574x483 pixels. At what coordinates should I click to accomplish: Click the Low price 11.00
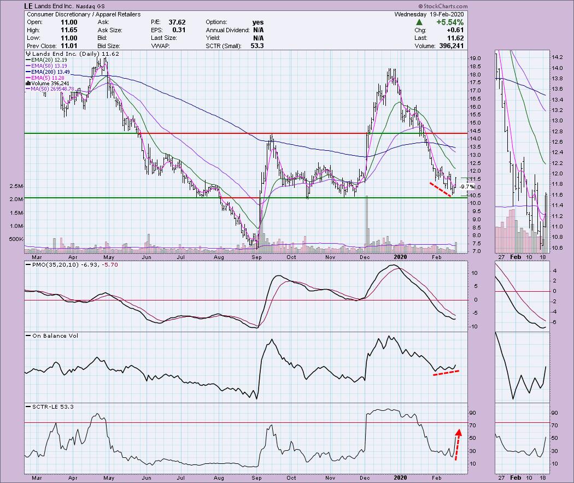click(69, 38)
